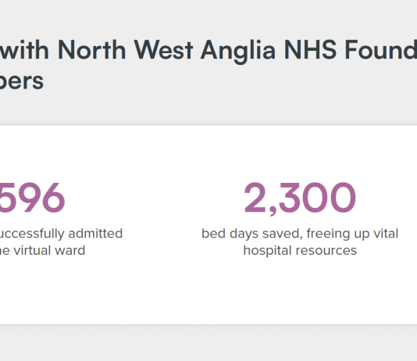
Task: Click the purple 596 statistic
Action: (x=32, y=198)
